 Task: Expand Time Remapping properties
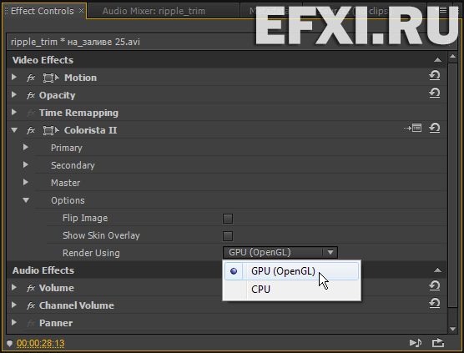tap(14, 112)
